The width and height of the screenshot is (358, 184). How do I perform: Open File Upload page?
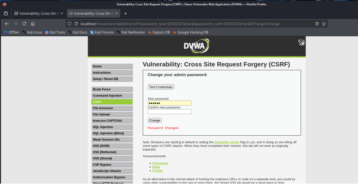tap(112, 115)
